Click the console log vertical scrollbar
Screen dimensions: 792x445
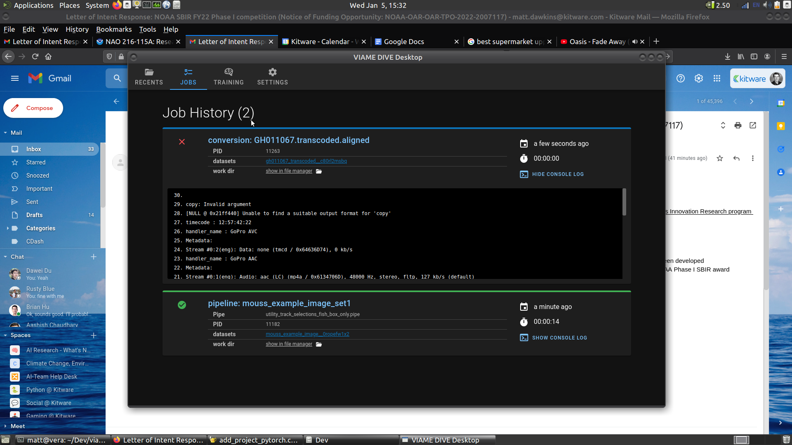pos(624,202)
